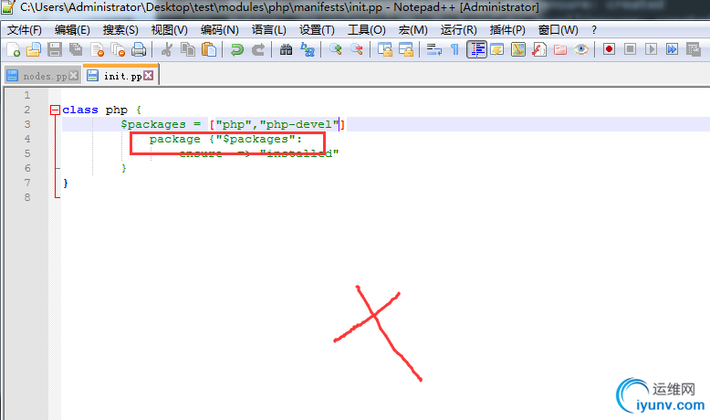Open Folder as Workspace icon
The width and height of the screenshot is (710, 420).
click(x=560, y=49)
